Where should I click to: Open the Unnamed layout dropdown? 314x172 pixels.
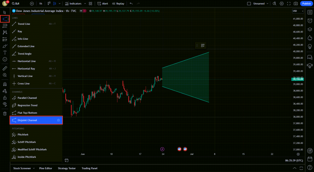pos(261,4)
